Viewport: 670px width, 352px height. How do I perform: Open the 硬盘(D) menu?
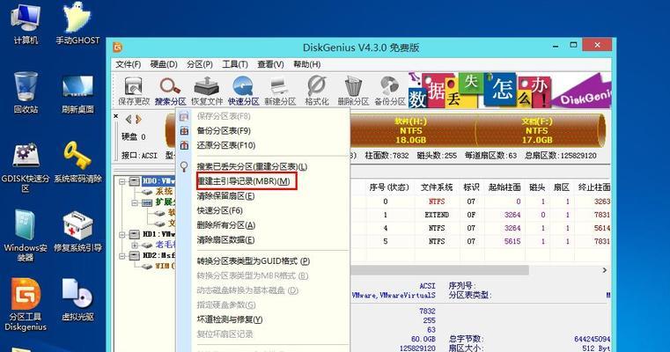tap(164, 64)
